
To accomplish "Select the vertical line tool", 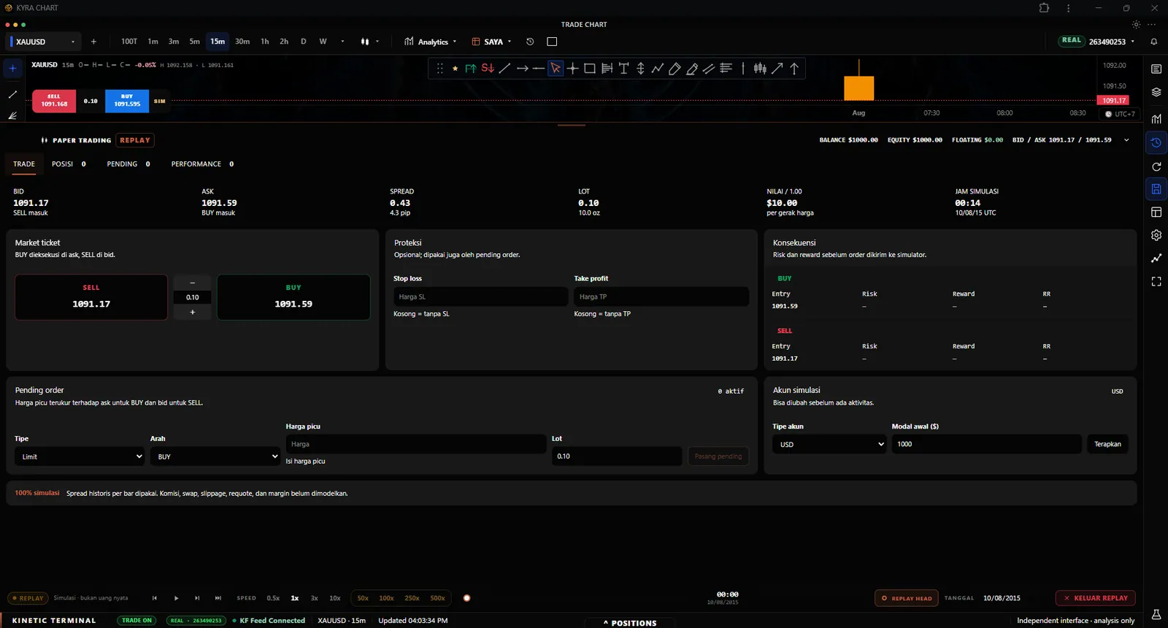I will pos(743,69).
